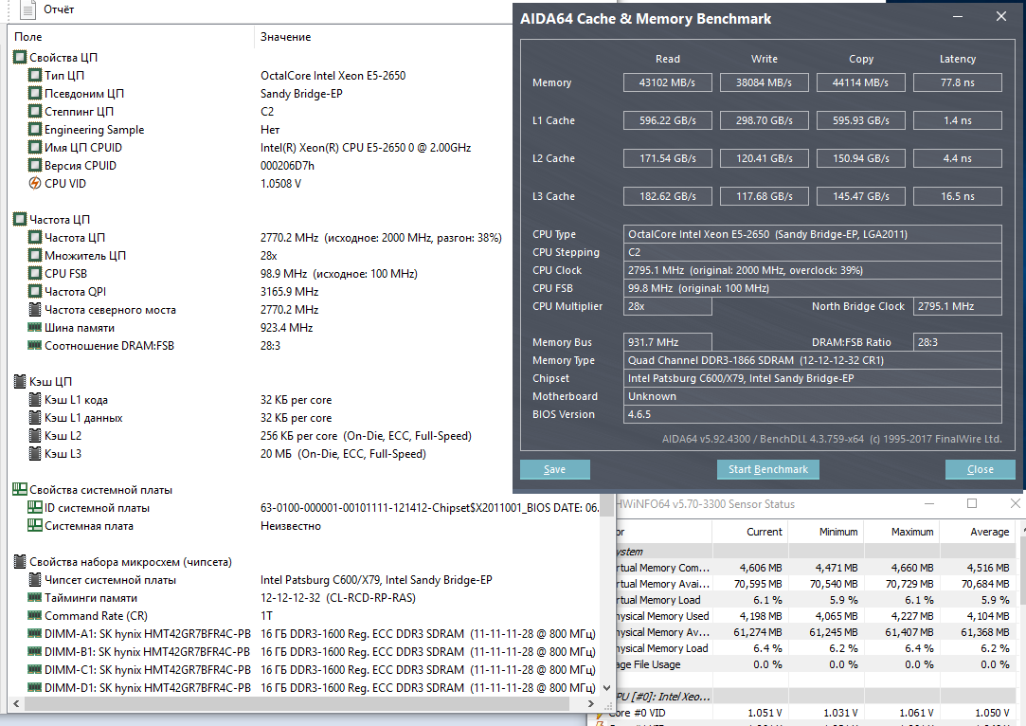Click the report's horizontal scrollbar left arrow
1026x726 pixels.
point(16,704)
